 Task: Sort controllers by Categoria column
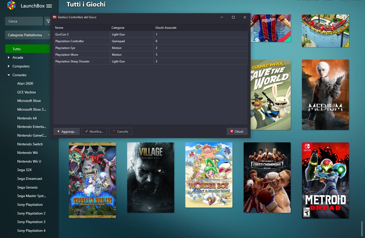tap(132, 27)
